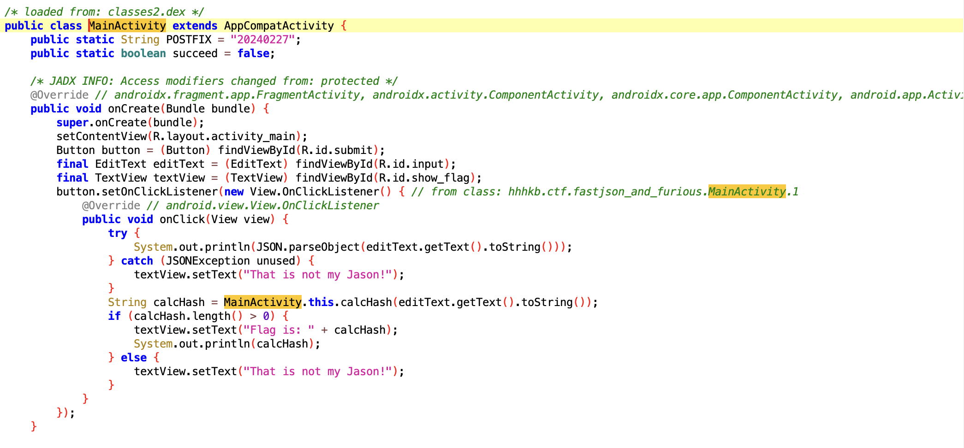The image size is (964, 448).
Task: Click the setContentView method call
Action: click(x=101, y=136)
